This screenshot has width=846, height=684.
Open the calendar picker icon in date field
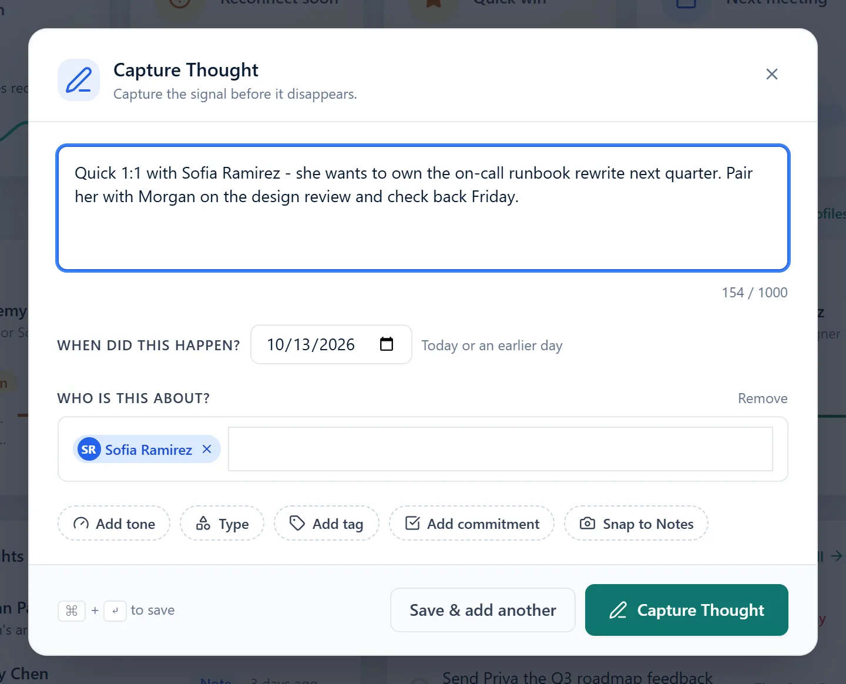click(x=387, y=344)
